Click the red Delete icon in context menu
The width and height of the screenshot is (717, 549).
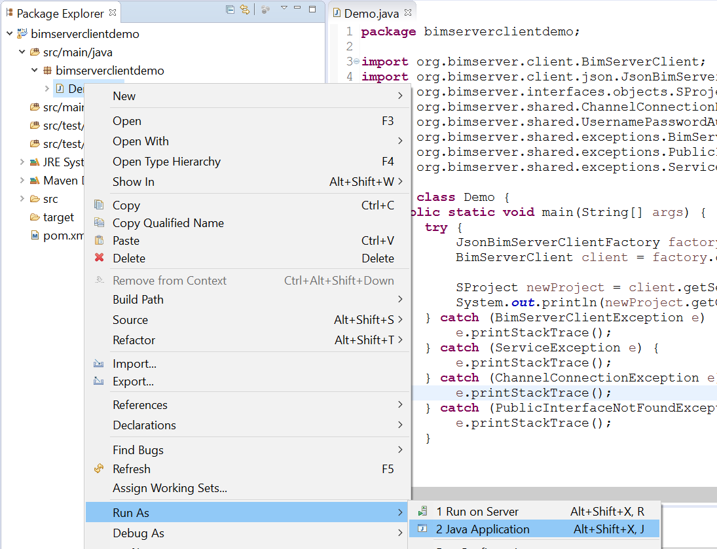pos(99,258)
